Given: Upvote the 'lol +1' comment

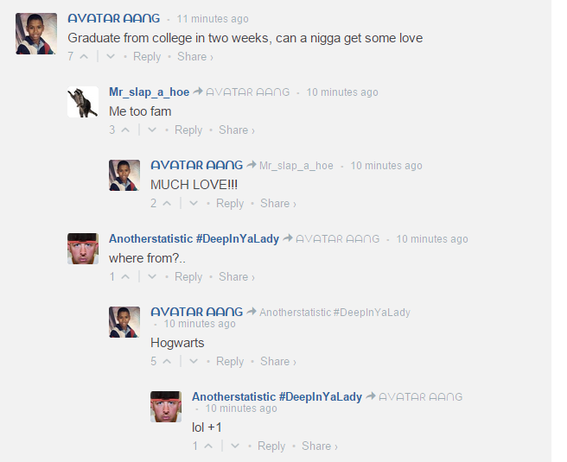Looking at the screenshot, I should [x=208, y=446].
